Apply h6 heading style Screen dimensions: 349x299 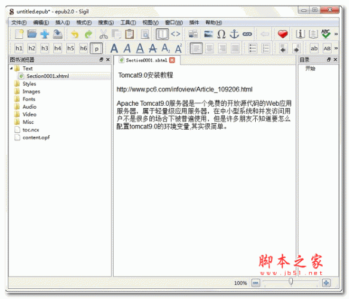pos(84,48)
